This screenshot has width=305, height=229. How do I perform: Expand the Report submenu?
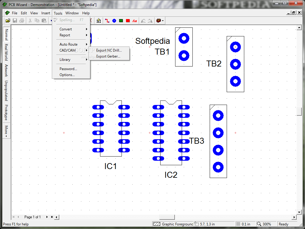pos(71,35)
